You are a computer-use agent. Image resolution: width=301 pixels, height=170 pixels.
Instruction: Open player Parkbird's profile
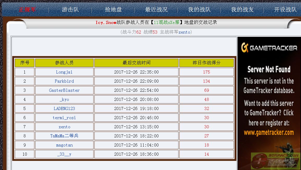[64, 81]
